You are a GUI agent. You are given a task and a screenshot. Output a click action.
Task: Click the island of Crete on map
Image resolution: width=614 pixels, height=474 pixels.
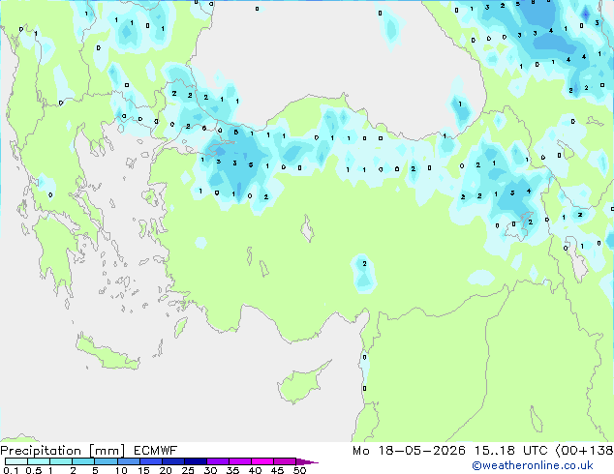(x=107, y=353)
